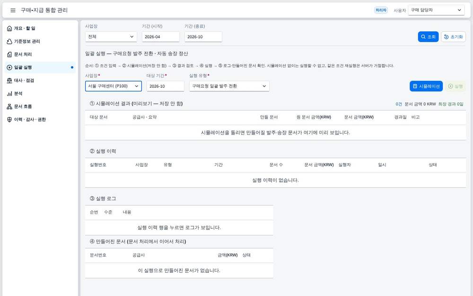Click the scales icon for 대사 · 점검
The height and width of the screenshot is (296, 473).
click(9, 81)
